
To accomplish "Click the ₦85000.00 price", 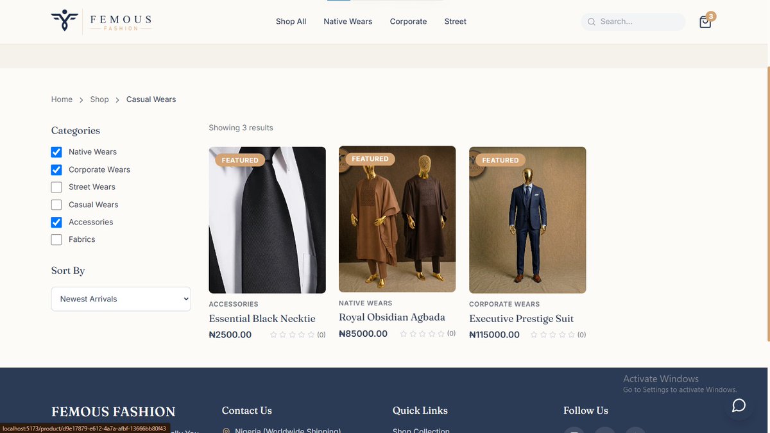I will click(x=363, y=334).
